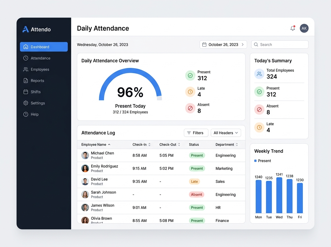Select Dashboard in the sidebar
Viewport: 331px width, 247px height.
pyautogui.click(x=44, y=47)
